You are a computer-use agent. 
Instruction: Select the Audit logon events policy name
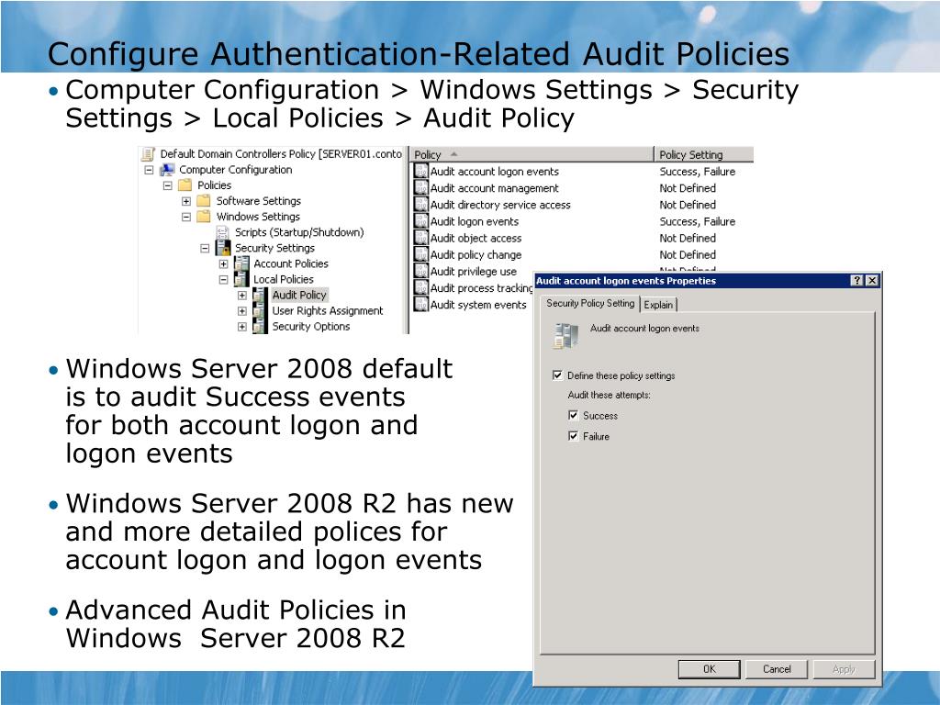click(x=475, y=221)
